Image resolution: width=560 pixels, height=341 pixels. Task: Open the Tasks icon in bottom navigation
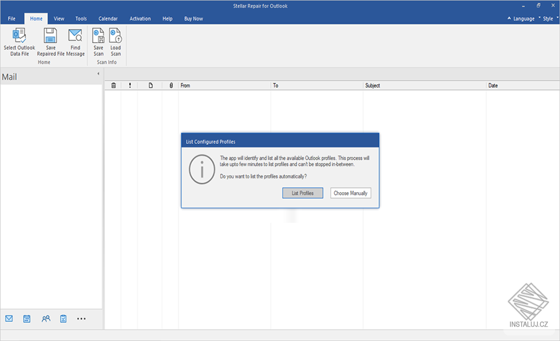(63, 319)
